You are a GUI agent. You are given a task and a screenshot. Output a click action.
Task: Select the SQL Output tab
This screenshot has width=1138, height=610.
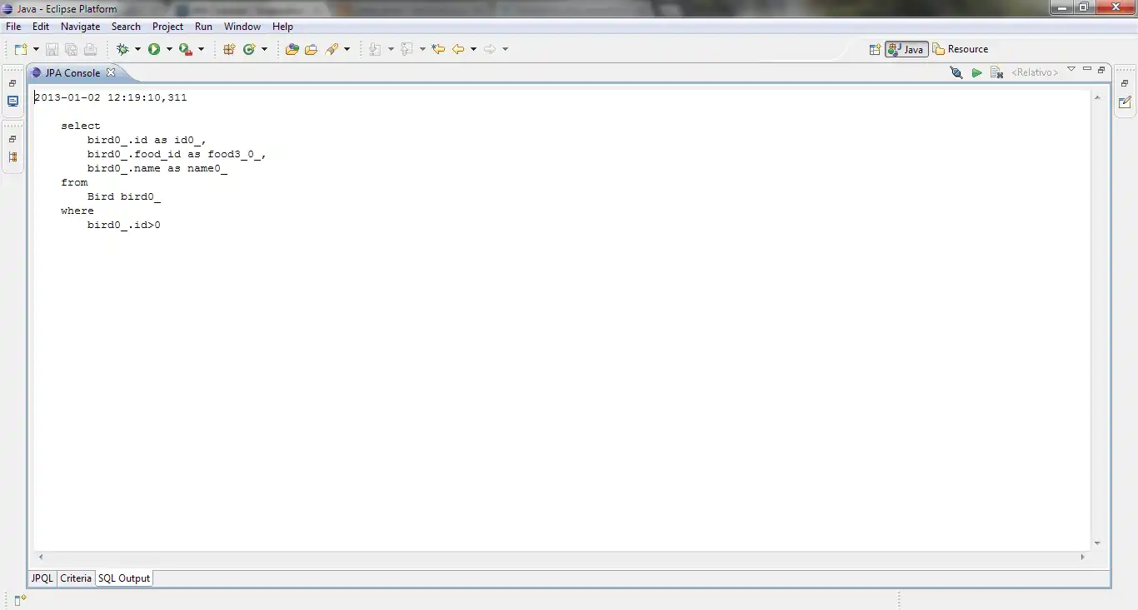click(x=124, y=578)
